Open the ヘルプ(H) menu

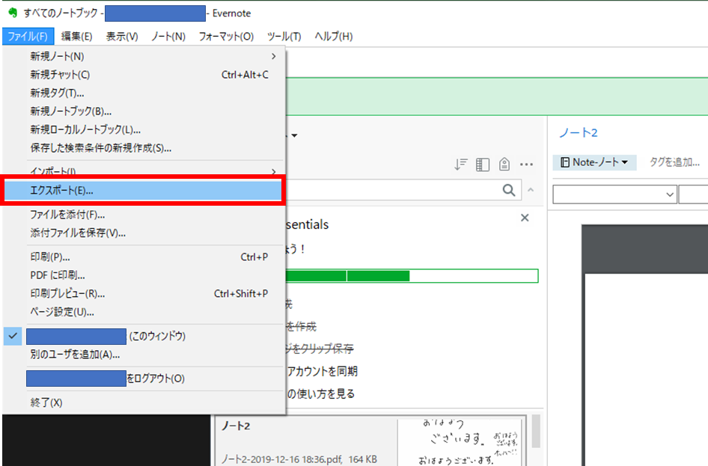(334, 37)
